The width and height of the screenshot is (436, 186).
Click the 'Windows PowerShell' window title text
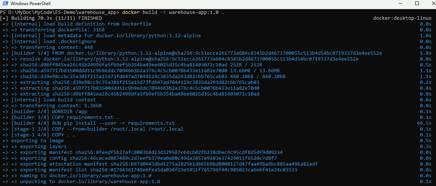tap(30, 4)
